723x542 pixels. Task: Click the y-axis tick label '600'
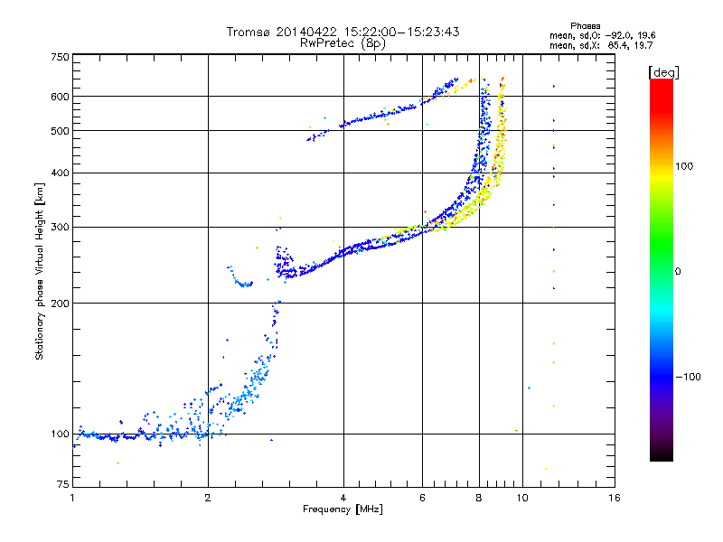click(60, 97)
